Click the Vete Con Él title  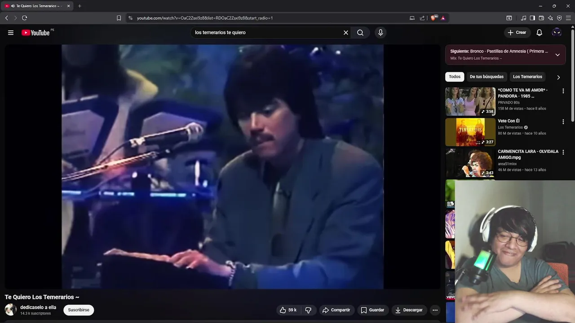coord(509,121)
